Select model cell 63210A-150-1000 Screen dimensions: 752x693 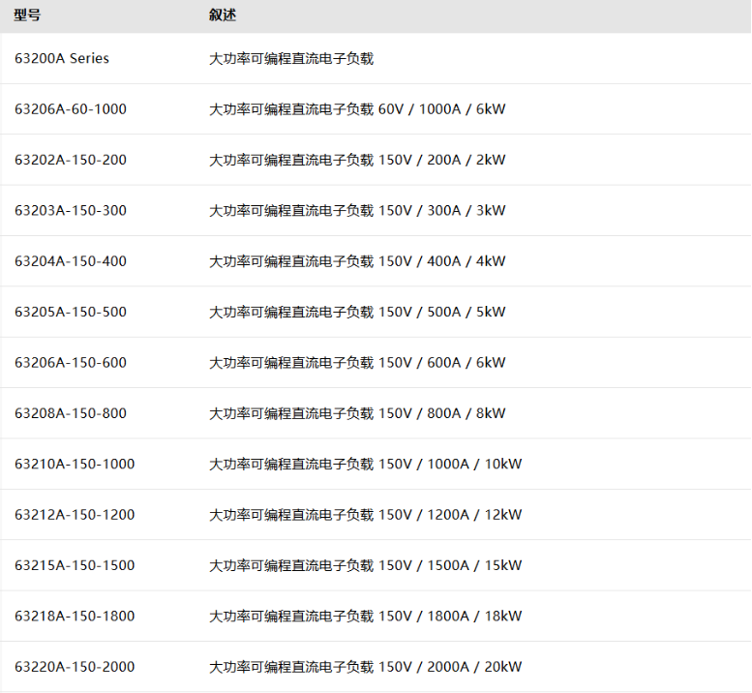[x=75, y=465]
